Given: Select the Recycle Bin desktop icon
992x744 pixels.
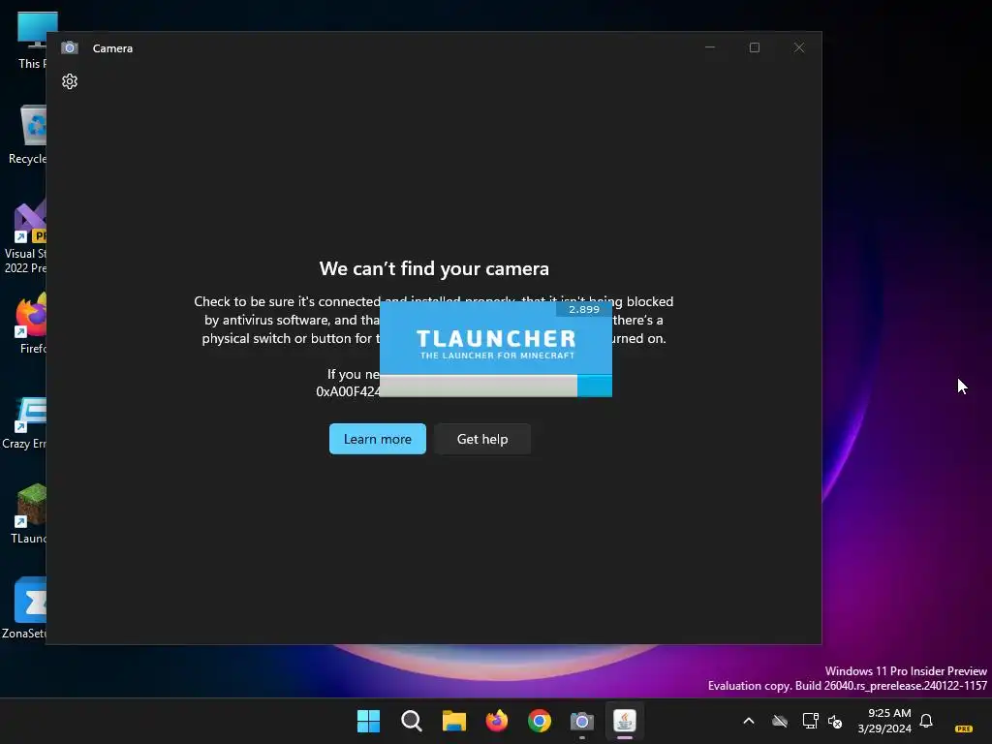Looking at the screenshot, I should tap(27, 135).
